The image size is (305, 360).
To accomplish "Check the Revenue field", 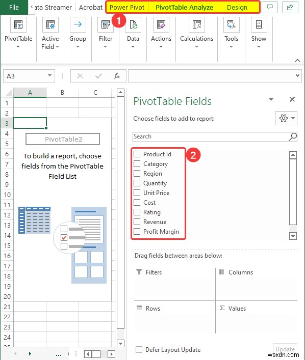I will (137, 221).
